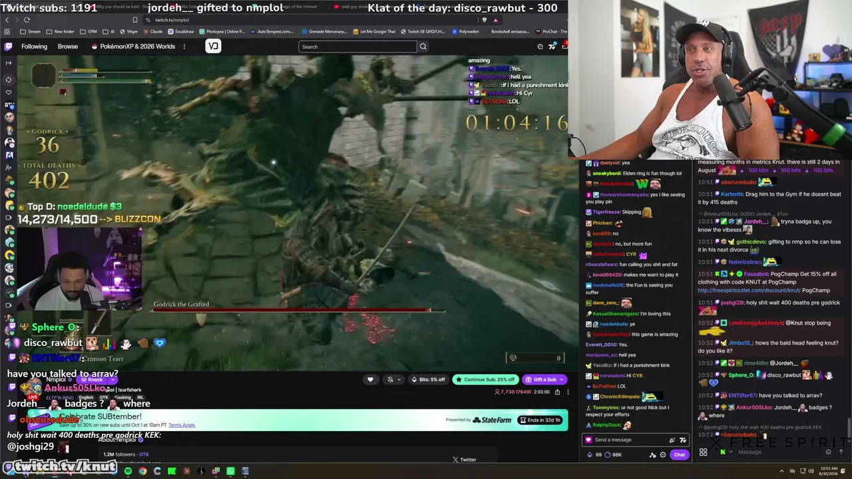
Task: Open the chat identity badge icon
Action: coord(588,440)
